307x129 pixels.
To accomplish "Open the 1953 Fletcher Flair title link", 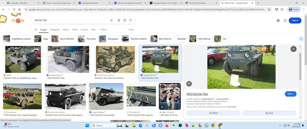I will click(197, 94).
